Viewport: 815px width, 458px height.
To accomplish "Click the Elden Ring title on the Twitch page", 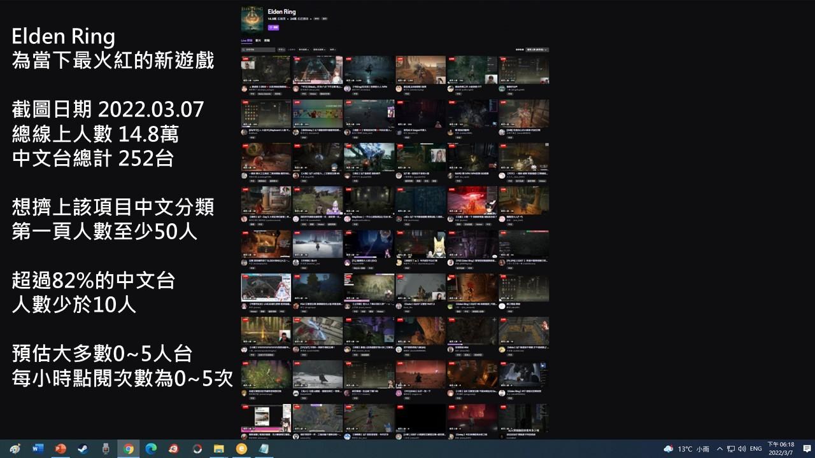I will point(280,11).
